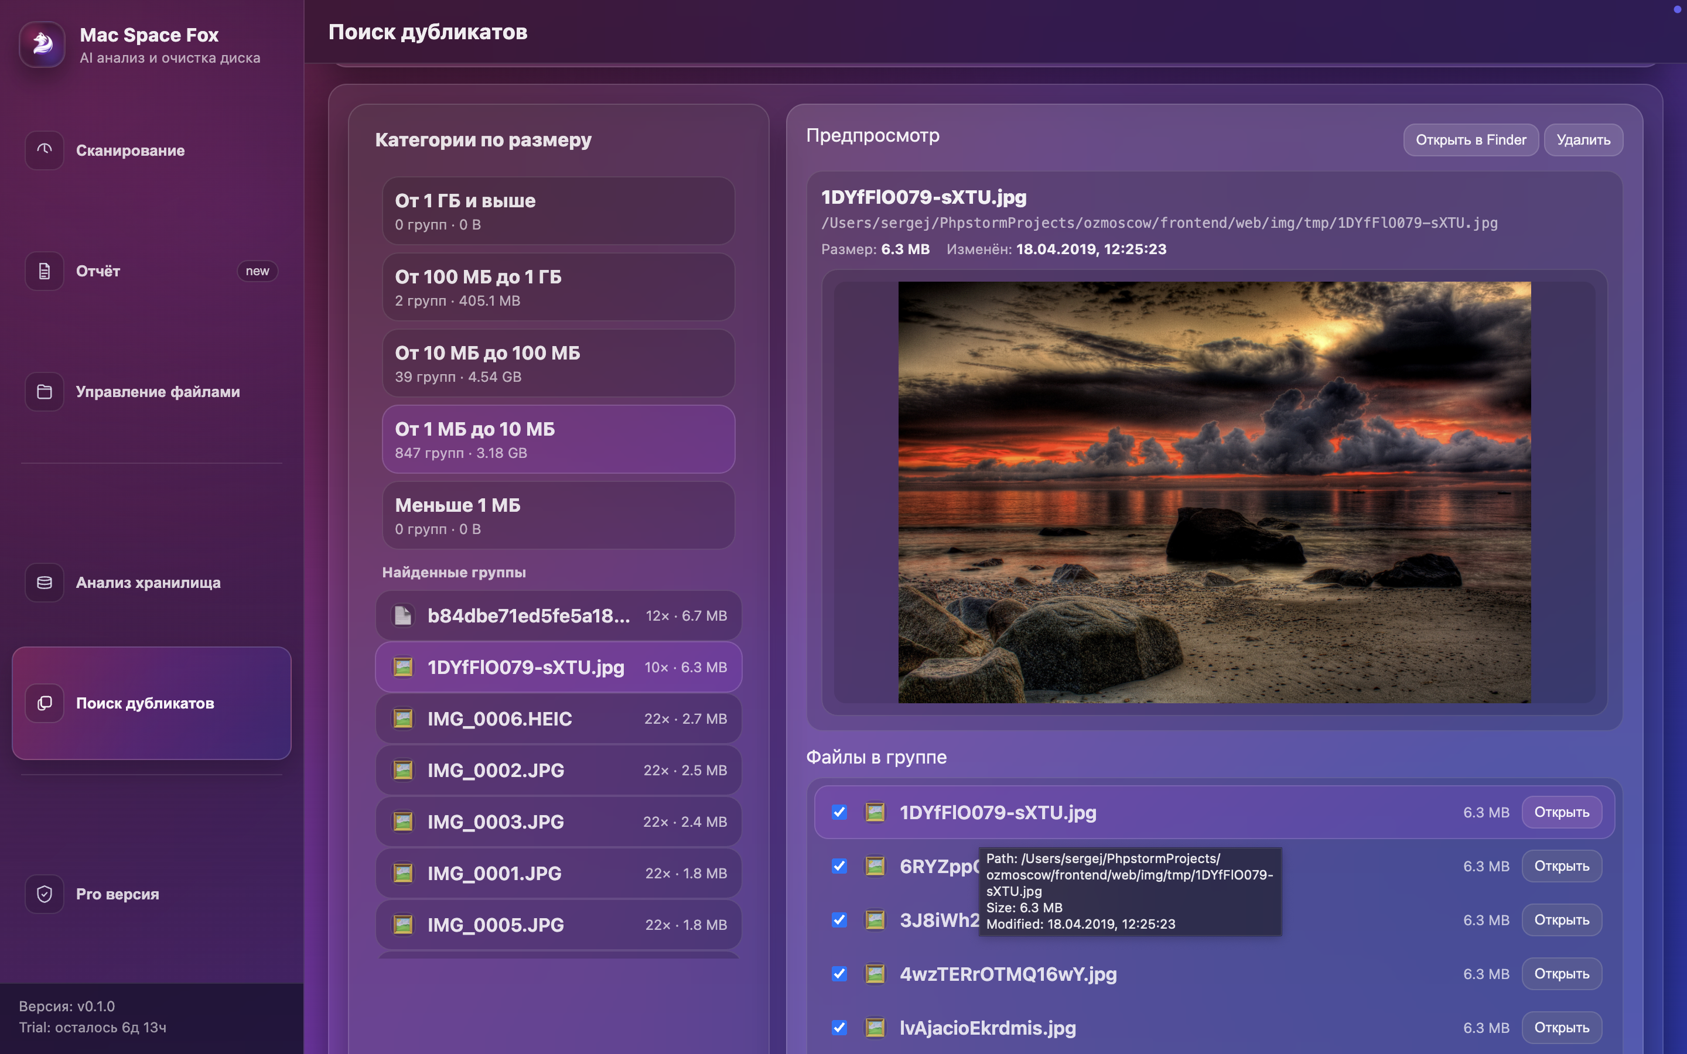Click the Сканирование gauge icon
This screenshot has width=1687, height=1054.
[45, 150]
